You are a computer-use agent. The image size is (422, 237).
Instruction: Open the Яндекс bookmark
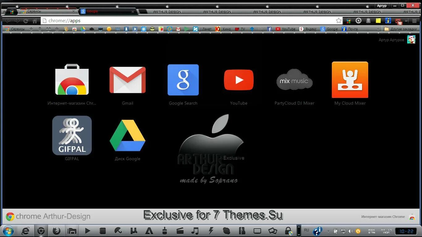click(308, 29)
